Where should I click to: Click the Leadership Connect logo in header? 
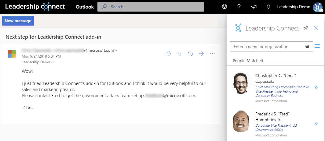point(35,7)
